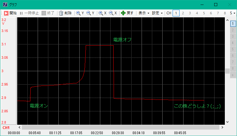Zoom out on the X axis
The width and height of the screenshot is (237, 136).
[113, 13]
